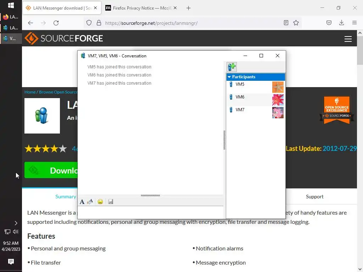Screen dimensions: 363x272
Task: Close the LAN Messenger download tab
Action: (x=95, y=8)
